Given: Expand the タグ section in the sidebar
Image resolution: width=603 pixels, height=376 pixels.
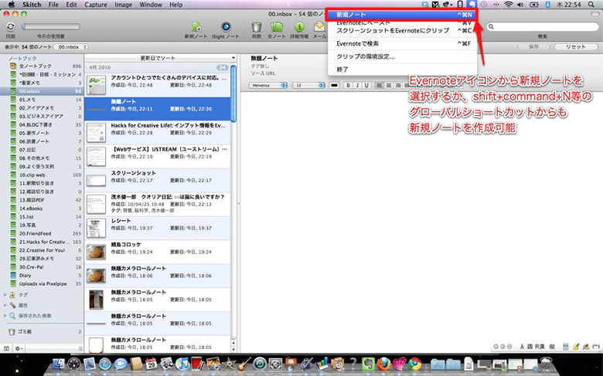Looking at the screenshot, I should pos(5,295).
